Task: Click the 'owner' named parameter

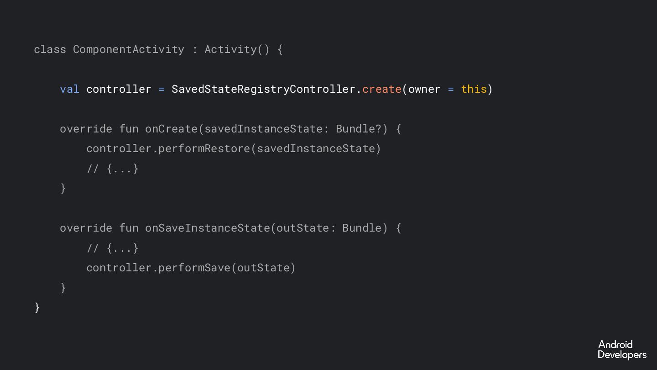Action: 424,89
